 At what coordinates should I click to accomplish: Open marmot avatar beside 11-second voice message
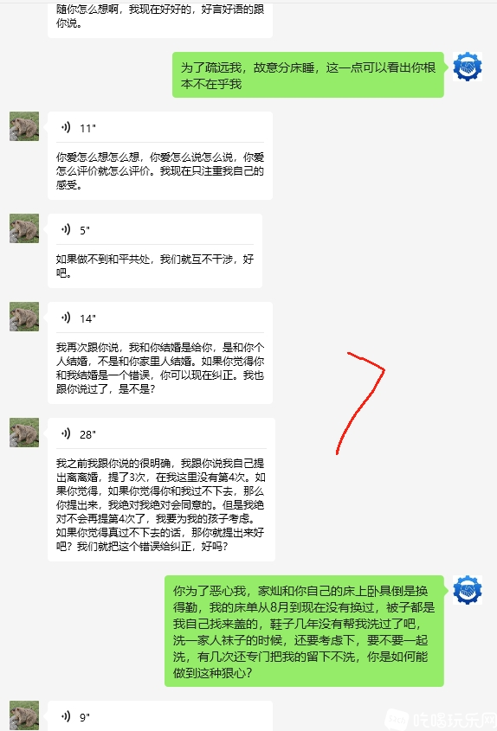pos(24,126)
